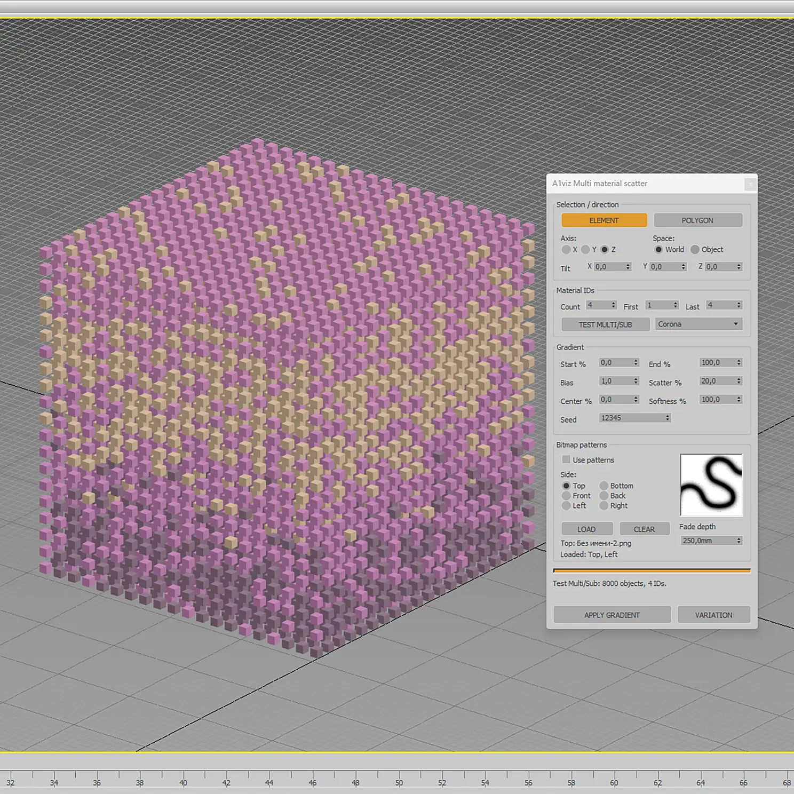Click the LOAD pattern button
The width and height of the screenshot is (794, 794).
(x=586, y=529)
